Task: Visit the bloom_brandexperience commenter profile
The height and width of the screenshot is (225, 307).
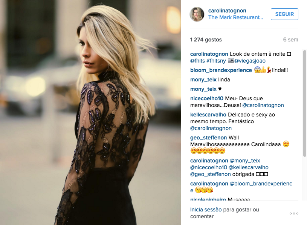Action: click(221, 70)
